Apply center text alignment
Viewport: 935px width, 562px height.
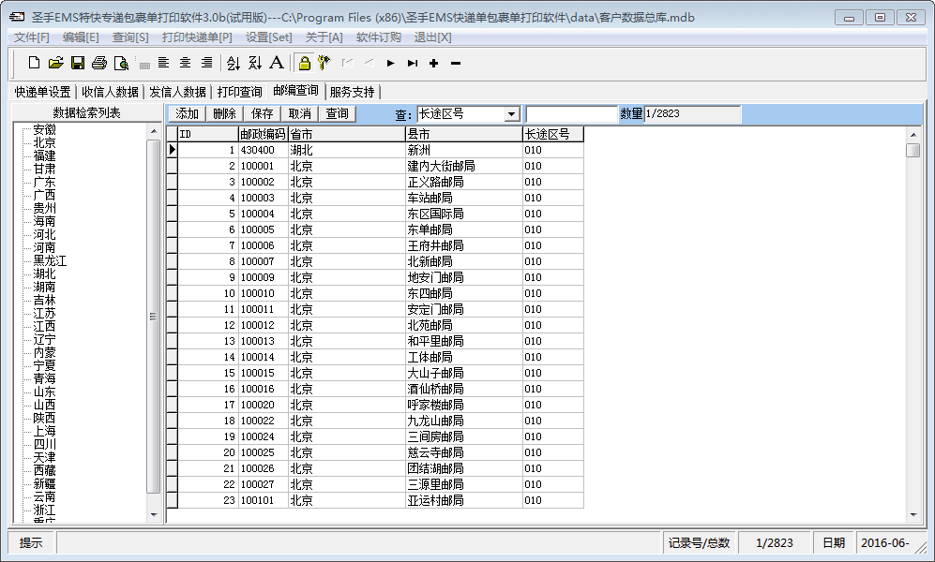(186, 63)
